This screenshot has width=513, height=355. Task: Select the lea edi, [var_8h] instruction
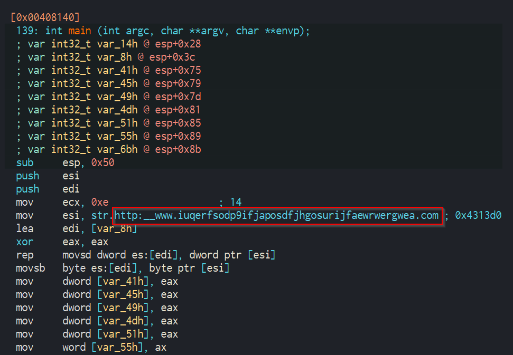click(77, 228)
